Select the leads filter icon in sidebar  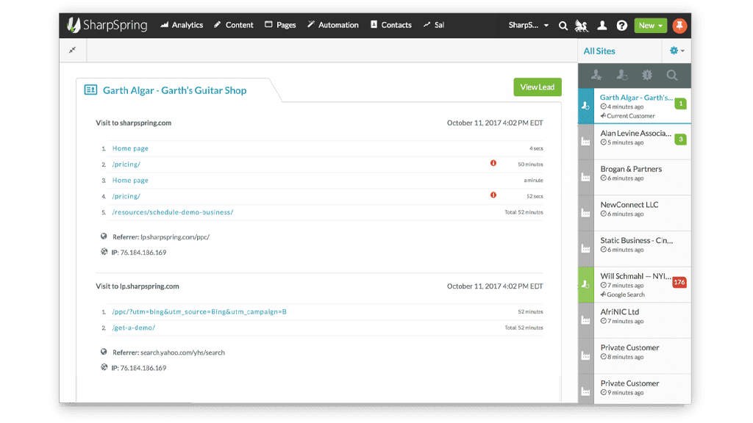(596, 75)
